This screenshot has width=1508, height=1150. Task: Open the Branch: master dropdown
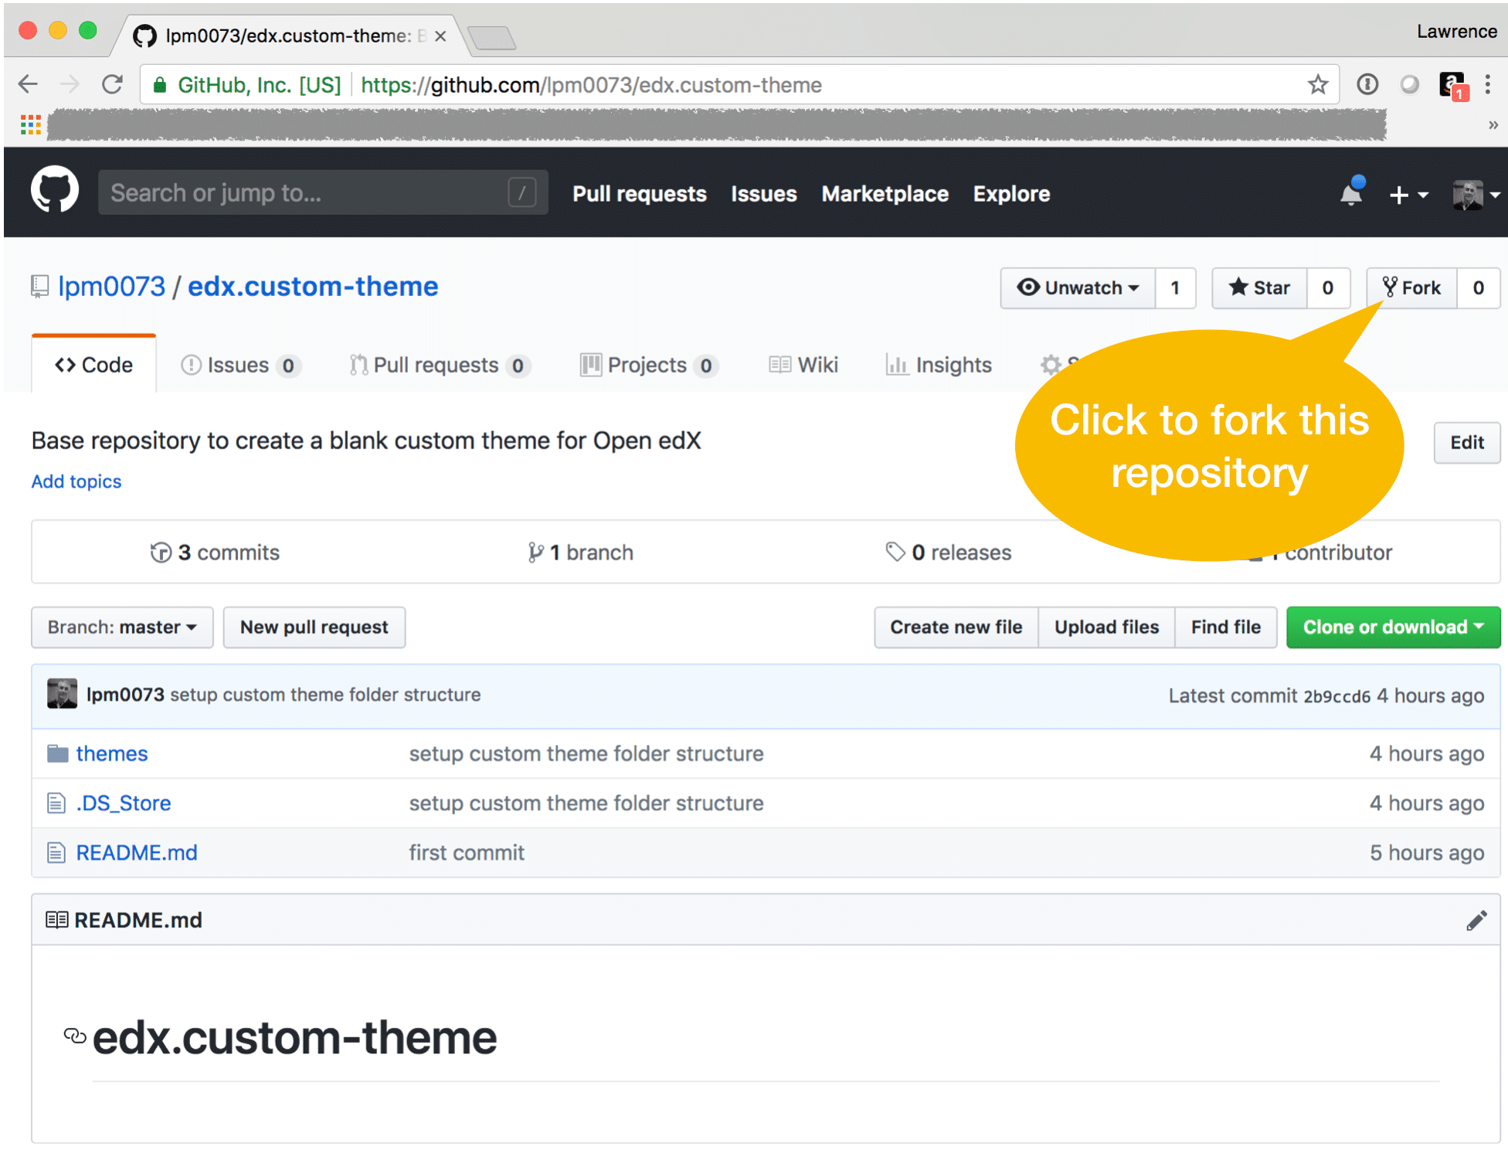click(121, 627)
